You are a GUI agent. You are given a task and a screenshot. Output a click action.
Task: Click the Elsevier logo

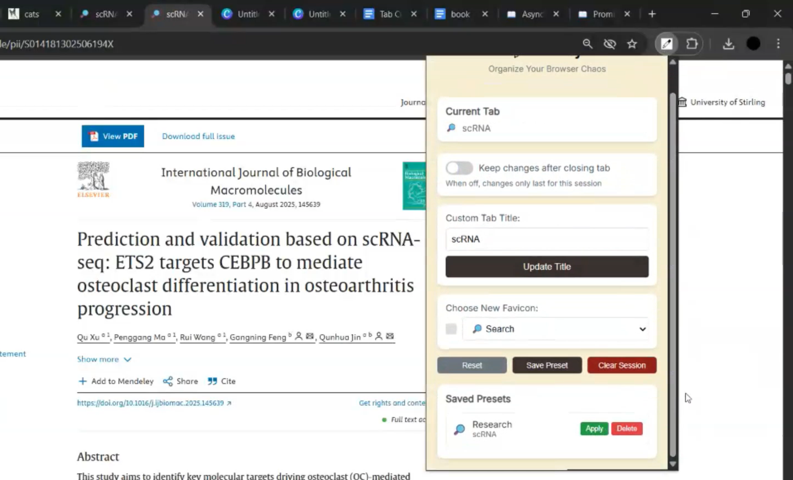click(93, 179)
